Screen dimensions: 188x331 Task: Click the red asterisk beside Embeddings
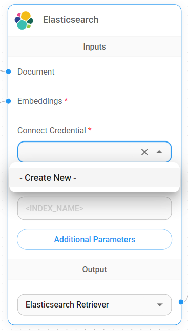pyautogui.click(x=66, y=100)
